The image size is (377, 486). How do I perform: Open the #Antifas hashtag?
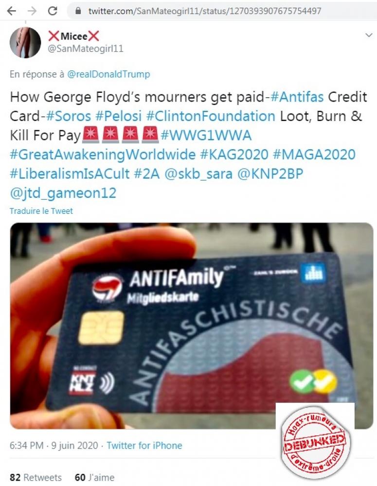pos(297,97)
